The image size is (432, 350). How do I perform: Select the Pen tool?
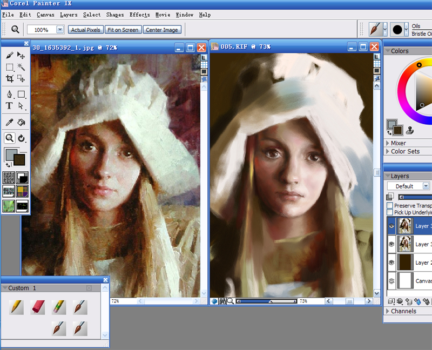pyautogui.click(x=9, y=95)
